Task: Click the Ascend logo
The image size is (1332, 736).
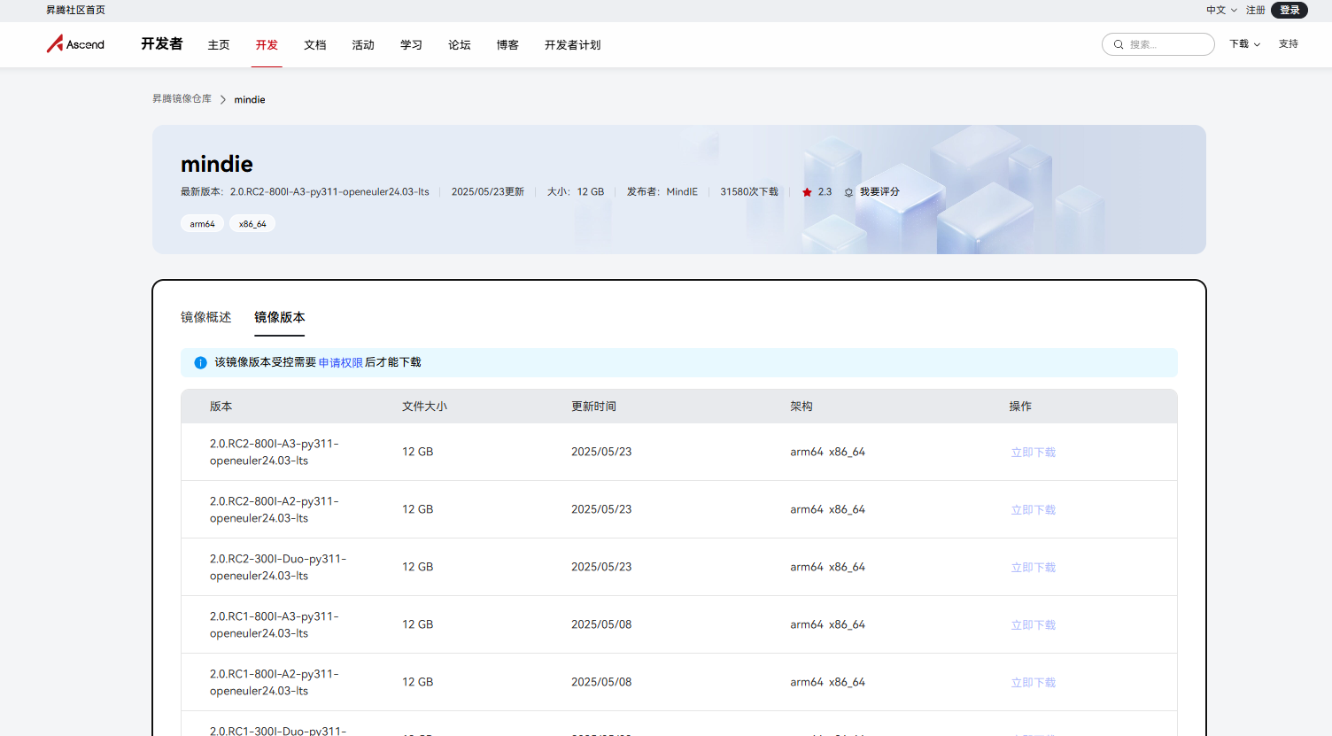Action: (x=75, y=44)
